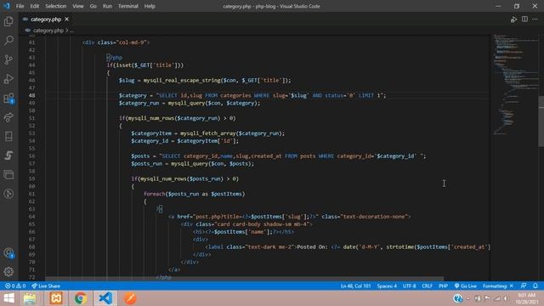Open notifications bell in status bar
The width and height of the screenshot is (544, 306).
[535, 286]
